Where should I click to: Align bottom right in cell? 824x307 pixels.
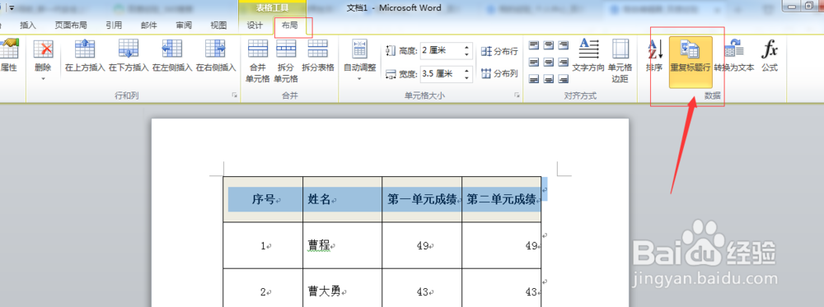click(564, 79)
